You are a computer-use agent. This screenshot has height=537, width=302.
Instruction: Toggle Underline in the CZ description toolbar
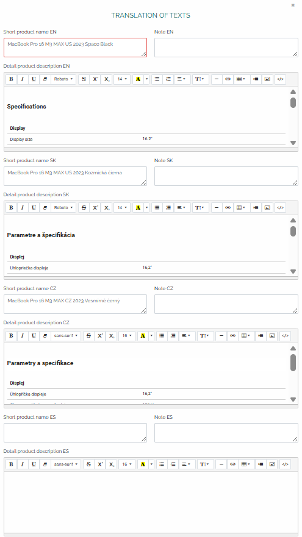tap(34, 336)
